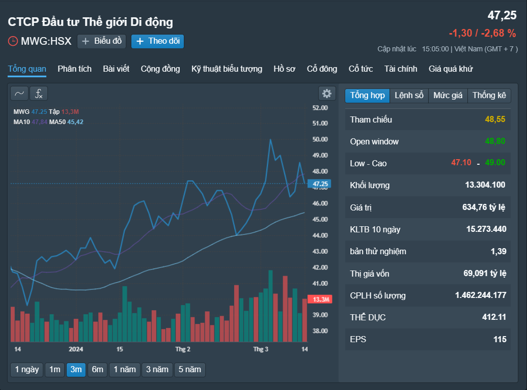The image size is (527, 390).
Task: Click the Tham chiếu value 48,55
Action: click(495, 119)
